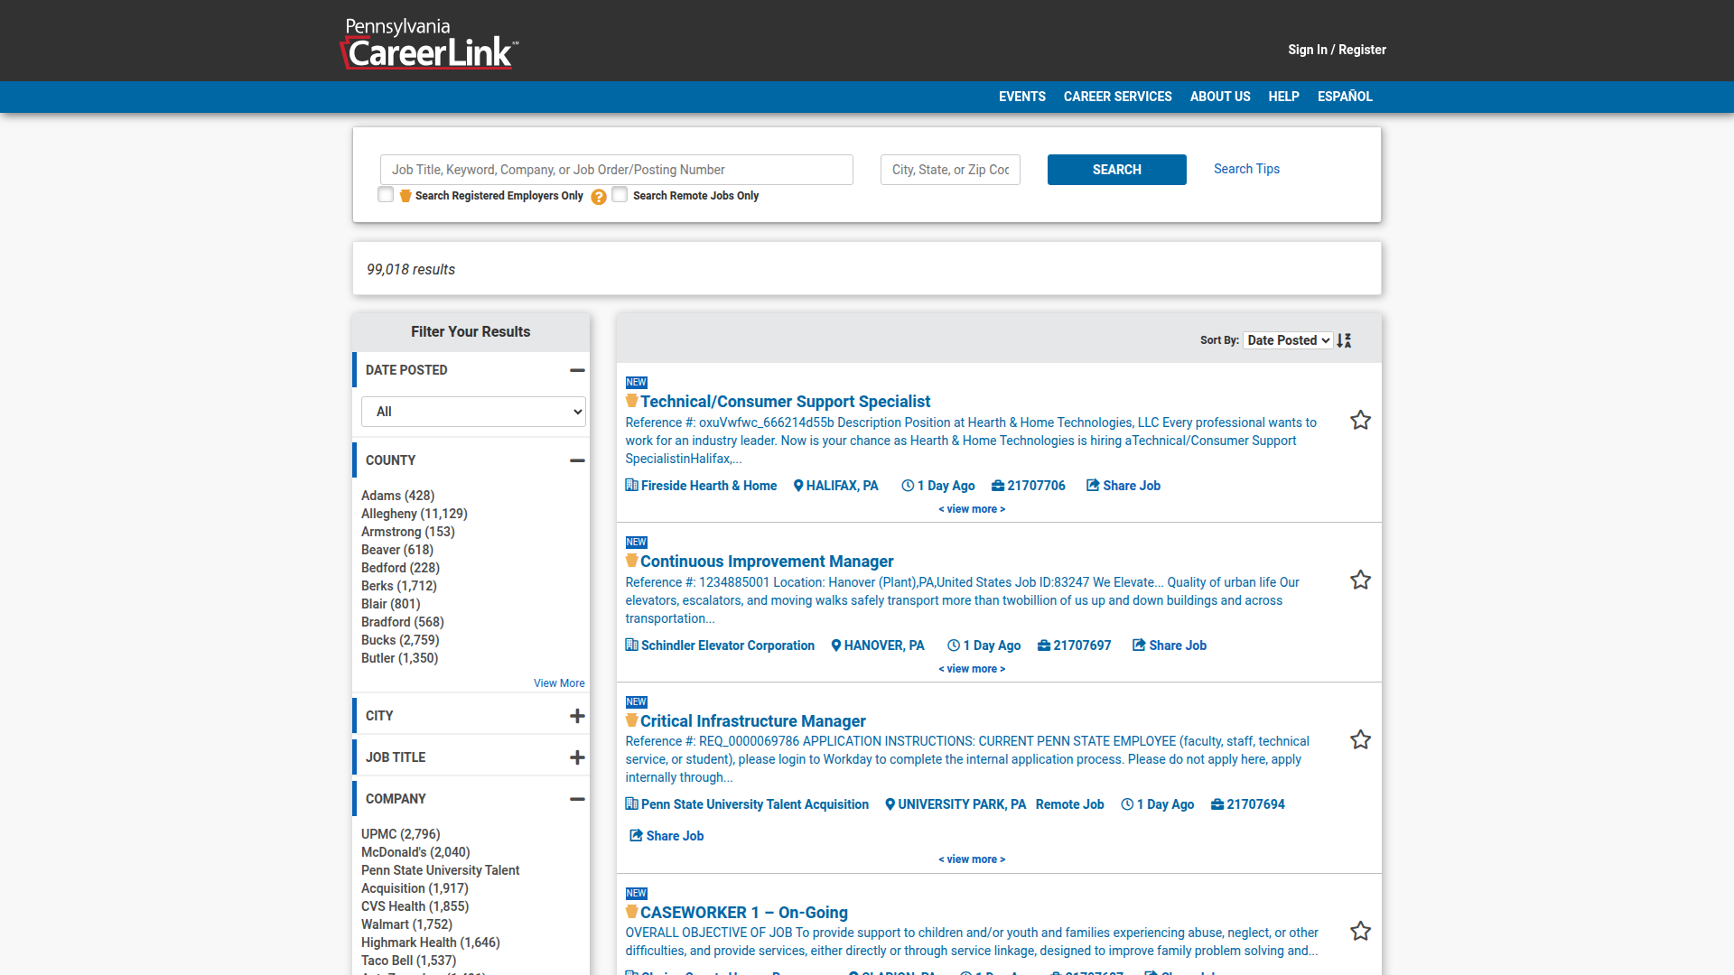Switch language via ESPAÑOL

pyautogui.click(x=1345, y=97)
